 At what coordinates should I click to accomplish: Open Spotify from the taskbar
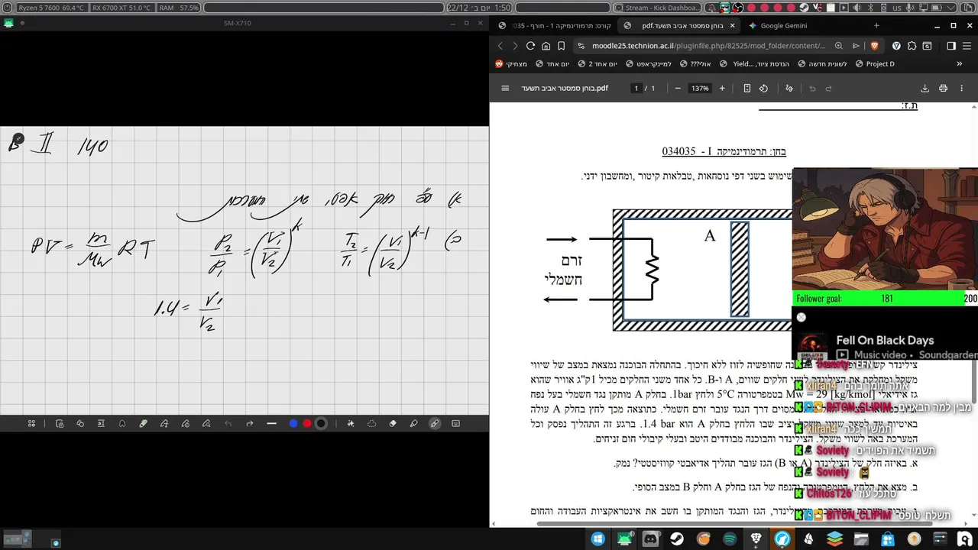[730, 539]
